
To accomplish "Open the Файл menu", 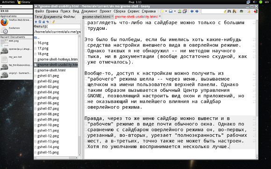I will point(39,11).
